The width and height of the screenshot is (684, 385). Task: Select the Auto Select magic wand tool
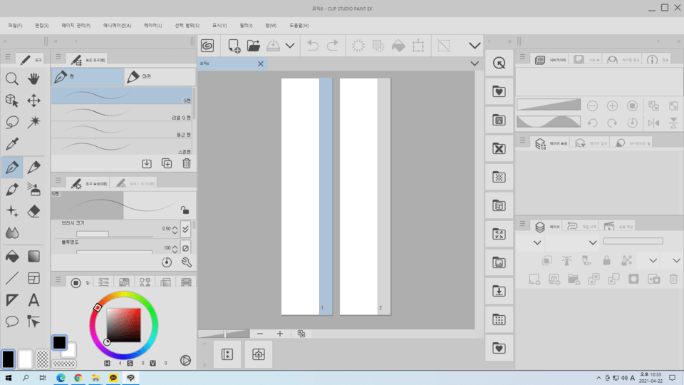[x=33, y=122]
